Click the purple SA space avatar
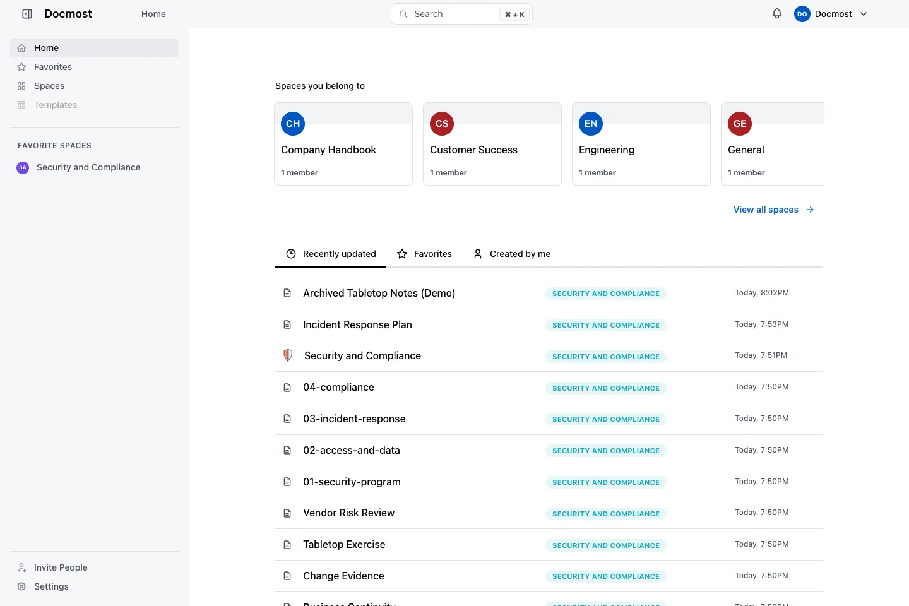Image resolution: width=909 pixels, height=606 pixels. [23, 167]
